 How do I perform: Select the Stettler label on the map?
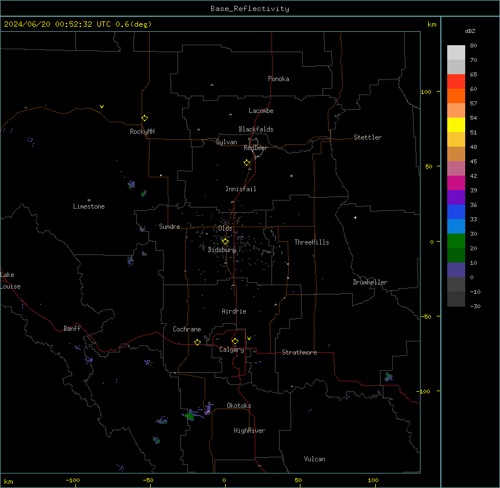tap(368, 137)
